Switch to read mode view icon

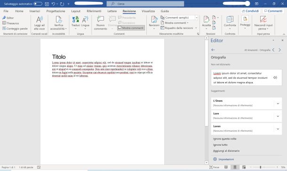(226, 167)
